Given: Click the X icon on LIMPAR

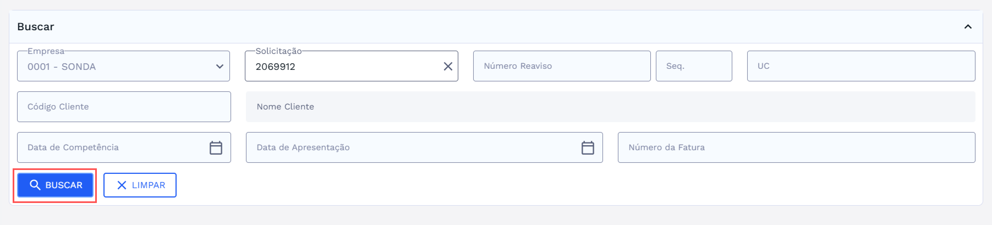Looking at the screenshot, I should tap(122, 185).
